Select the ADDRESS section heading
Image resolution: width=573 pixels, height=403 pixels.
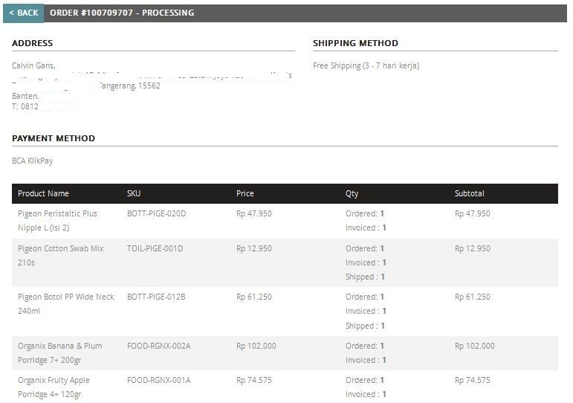[x=33, y=43]
